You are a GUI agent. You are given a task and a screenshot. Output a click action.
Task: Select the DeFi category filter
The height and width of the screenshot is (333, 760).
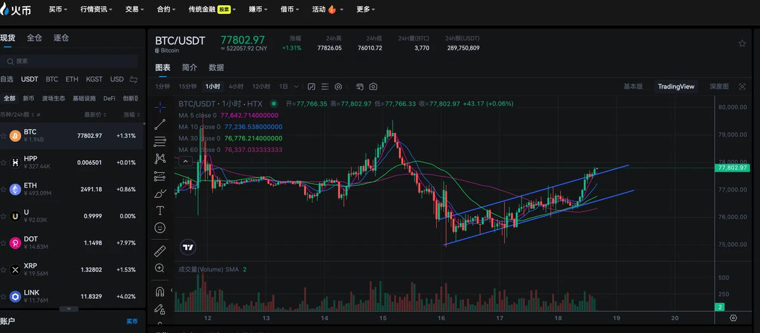tap(109, 98)
